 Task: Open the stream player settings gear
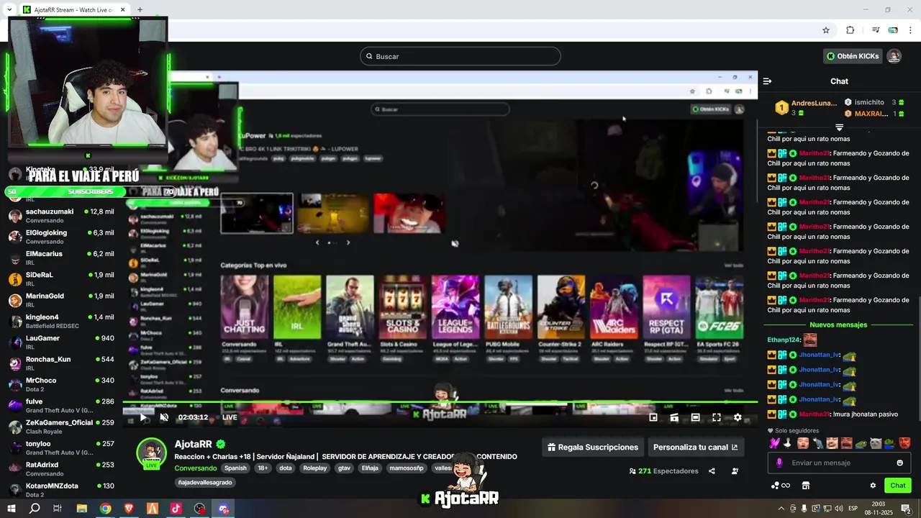738,417
